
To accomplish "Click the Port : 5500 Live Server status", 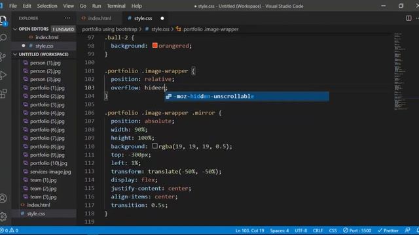I will click(x=357, y=230).
